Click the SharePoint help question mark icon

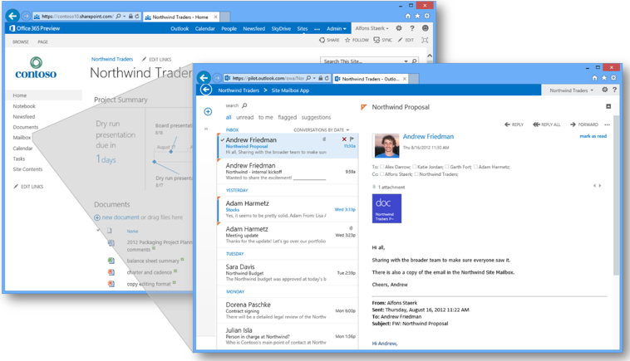tap(412, 28)
